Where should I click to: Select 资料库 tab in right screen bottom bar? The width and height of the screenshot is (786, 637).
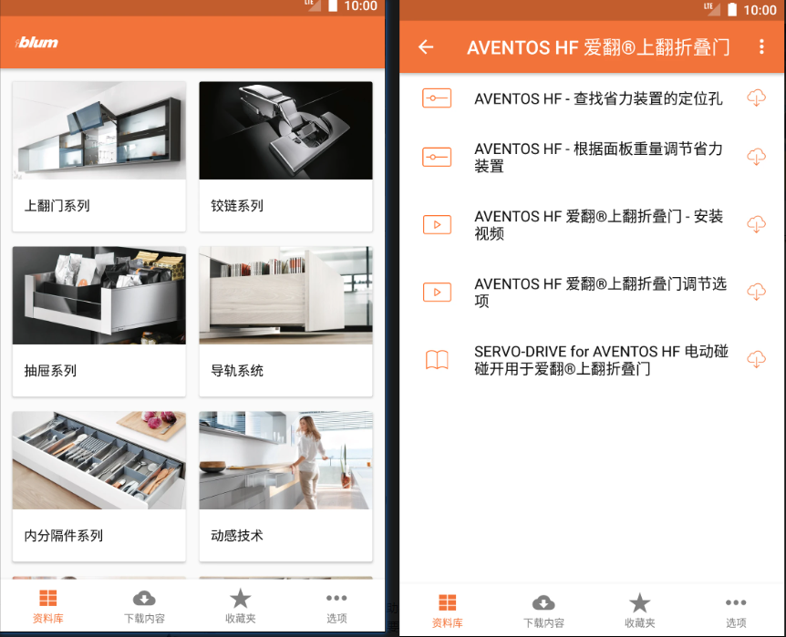(447, 611)
